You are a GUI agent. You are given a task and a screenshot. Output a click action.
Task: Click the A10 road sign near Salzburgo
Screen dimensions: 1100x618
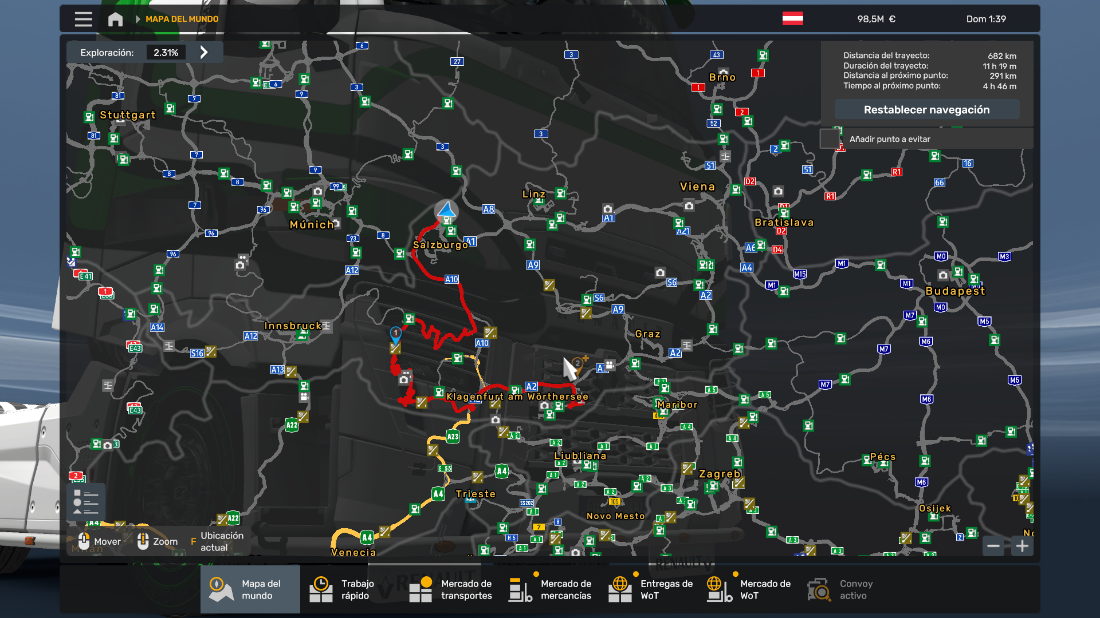(451, 279)
